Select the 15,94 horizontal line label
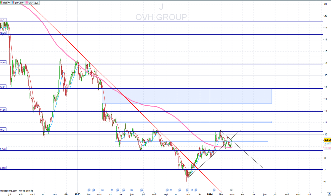The height and width of the screenshot is (196, 331). coord(3,62)
